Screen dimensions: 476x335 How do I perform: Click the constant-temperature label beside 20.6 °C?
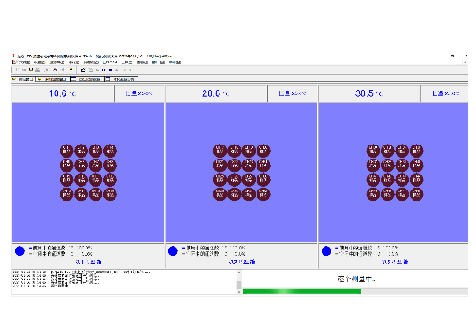point(292,93)
